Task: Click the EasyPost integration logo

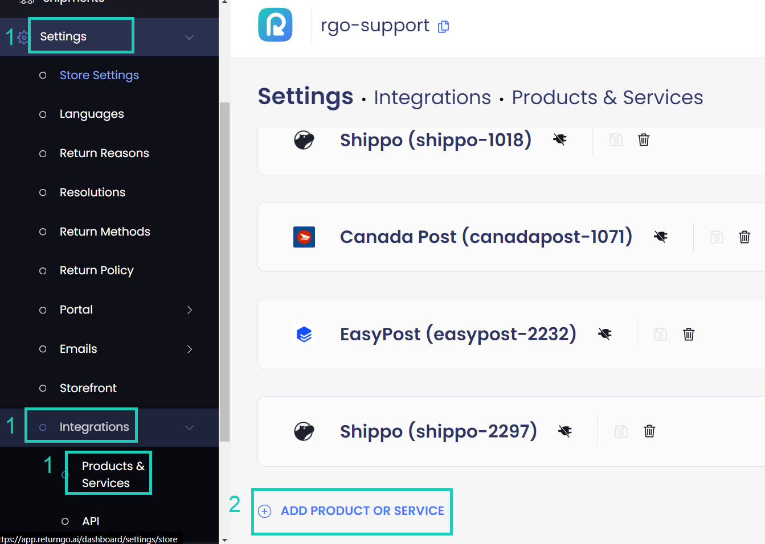Action: (x=304, y=334)
